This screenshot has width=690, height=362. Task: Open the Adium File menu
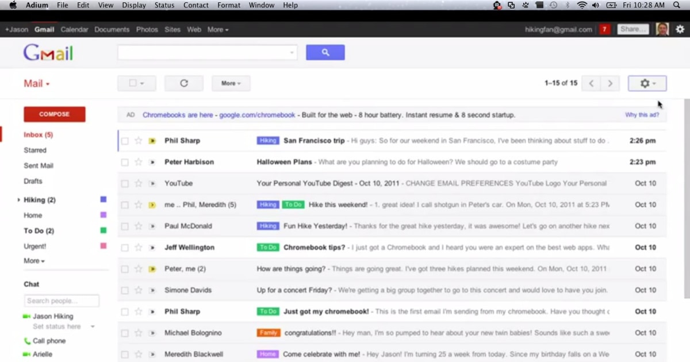coord(62,5)
